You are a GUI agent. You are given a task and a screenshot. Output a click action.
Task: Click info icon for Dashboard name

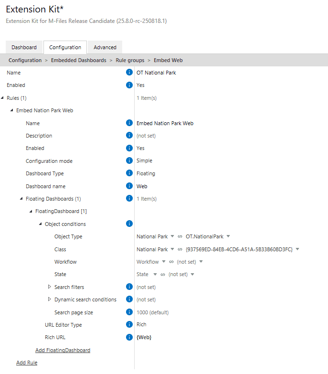click(x=129, y=186)
